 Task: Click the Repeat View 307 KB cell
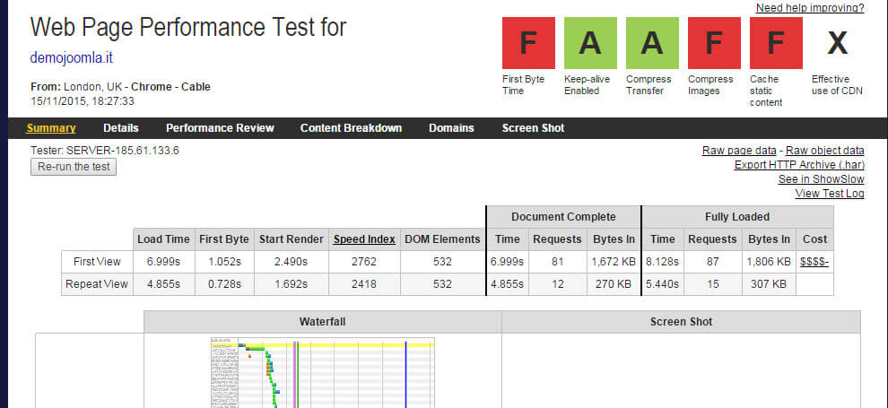[769, 284]
